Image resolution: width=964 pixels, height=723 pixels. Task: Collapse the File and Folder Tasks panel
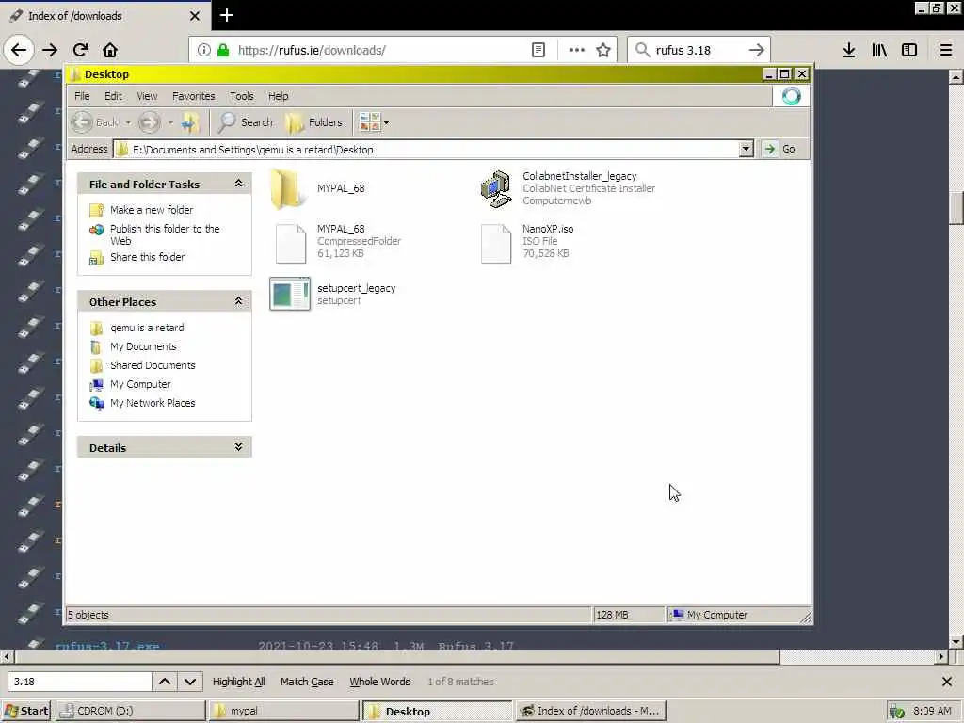238,184
